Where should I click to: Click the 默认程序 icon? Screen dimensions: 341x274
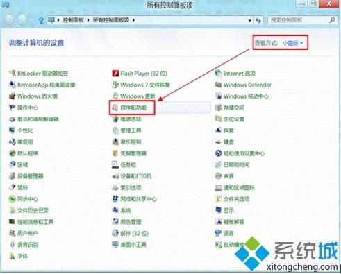coord(13,153)
